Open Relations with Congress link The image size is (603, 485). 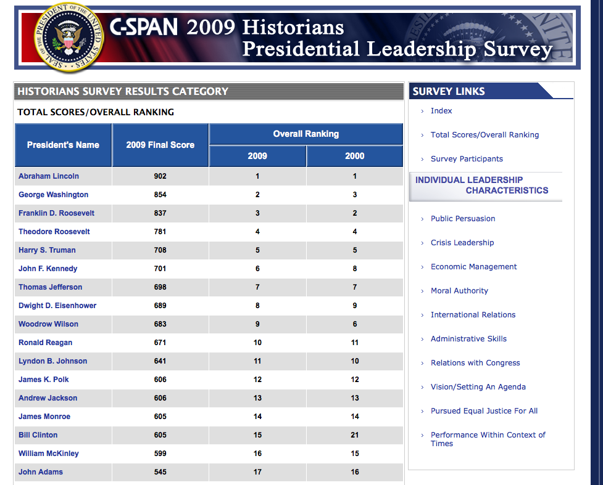tap(475, 363)
